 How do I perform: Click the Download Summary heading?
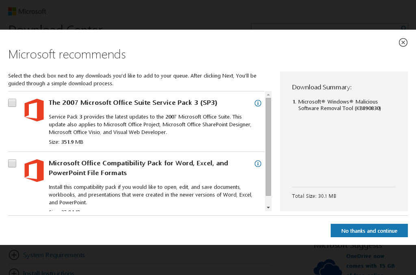pyautogui.click(x=322, y=87)
